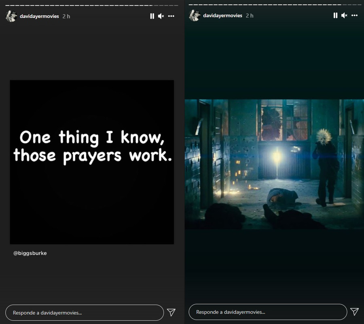Focus reply field on right story
The width and height of the screenshot is (364, 324).
click(x=268, y=312)
